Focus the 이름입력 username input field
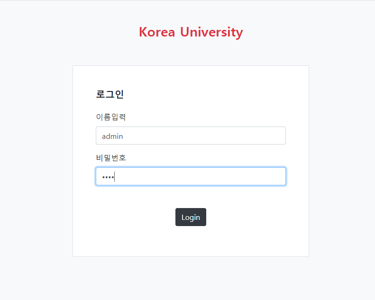This screenshot has width=375, height=300. pyautogui.click(x=191, y=136)
